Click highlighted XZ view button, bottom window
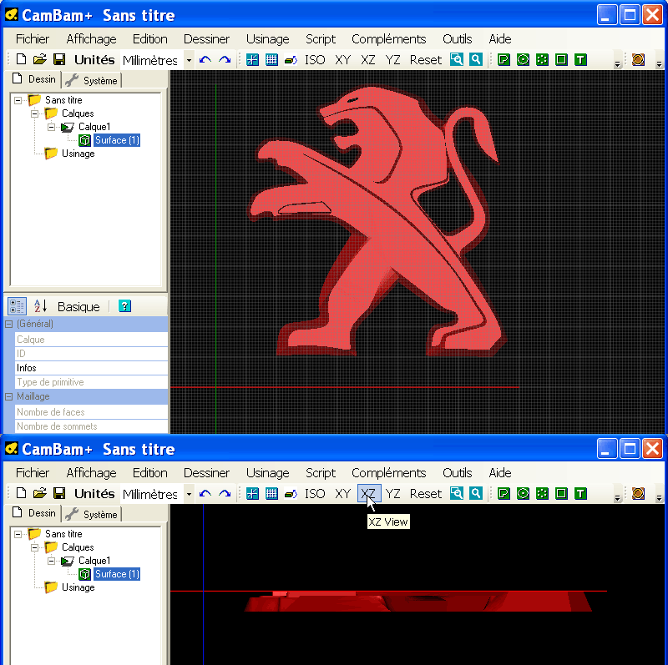Screen dimensions: 668x665 pyautogui.click(x=368, y=494)
